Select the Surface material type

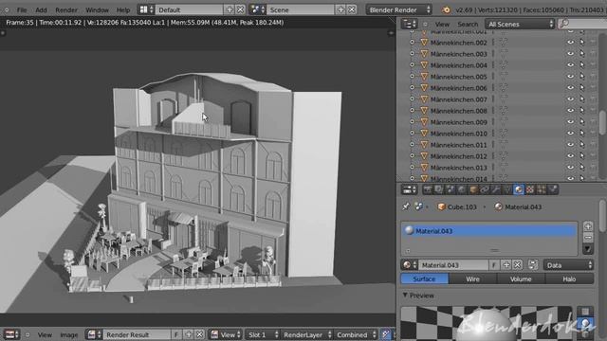[424, 278]
